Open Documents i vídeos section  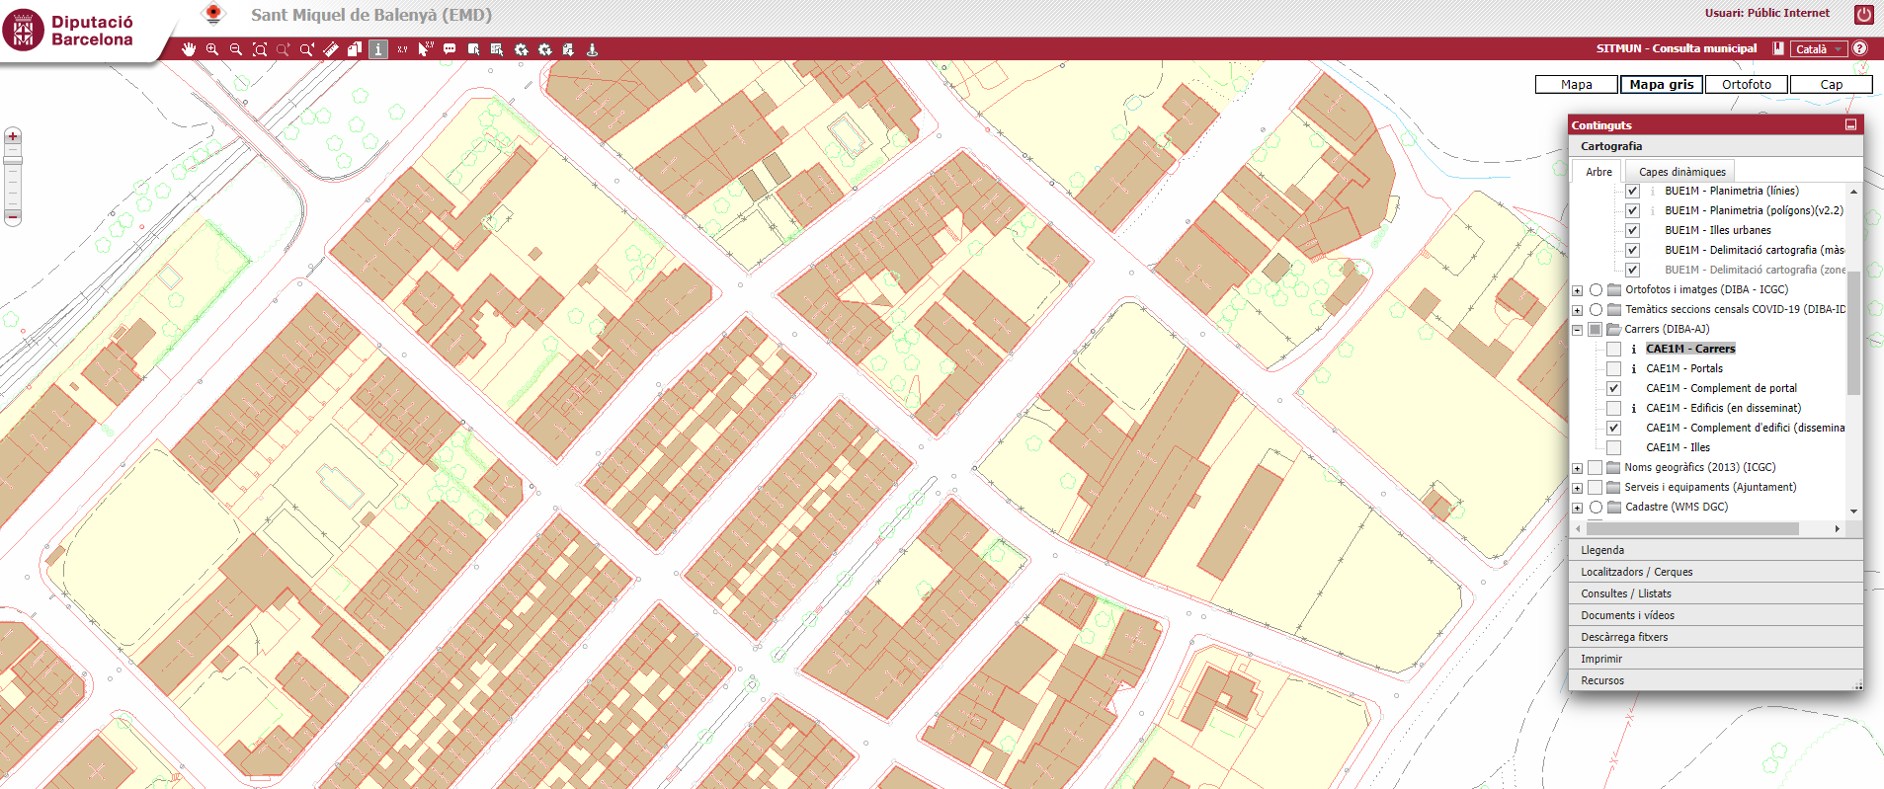pos(1715,615)
